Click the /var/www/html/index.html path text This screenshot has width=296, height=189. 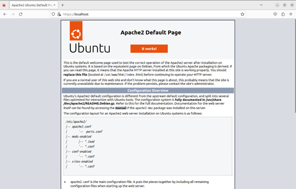coord(123,75)
